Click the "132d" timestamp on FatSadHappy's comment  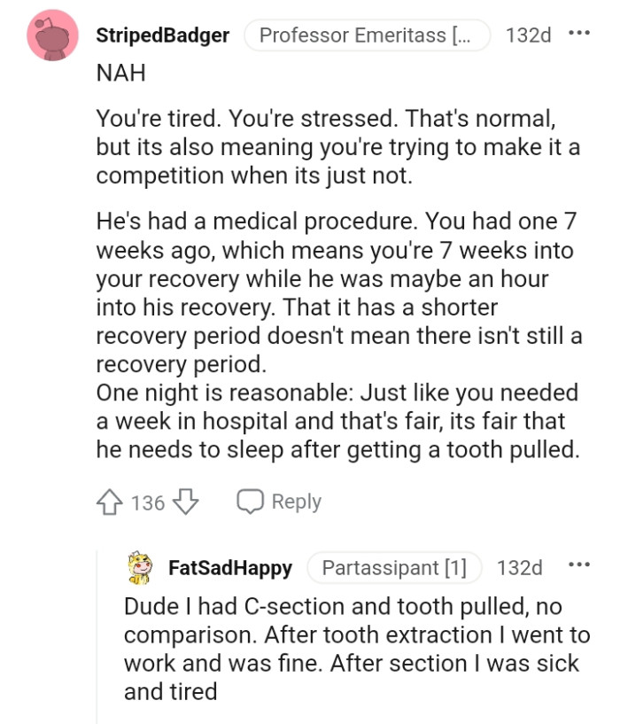pos(522,568)
